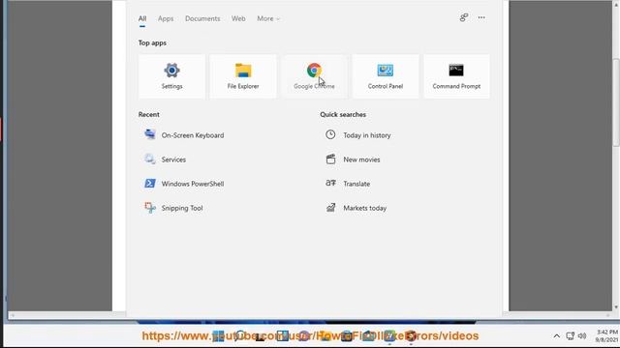Expand the More dropdown filter
Image resolution: width=620 pixels, height=348 pixels.
click(268, 18)
